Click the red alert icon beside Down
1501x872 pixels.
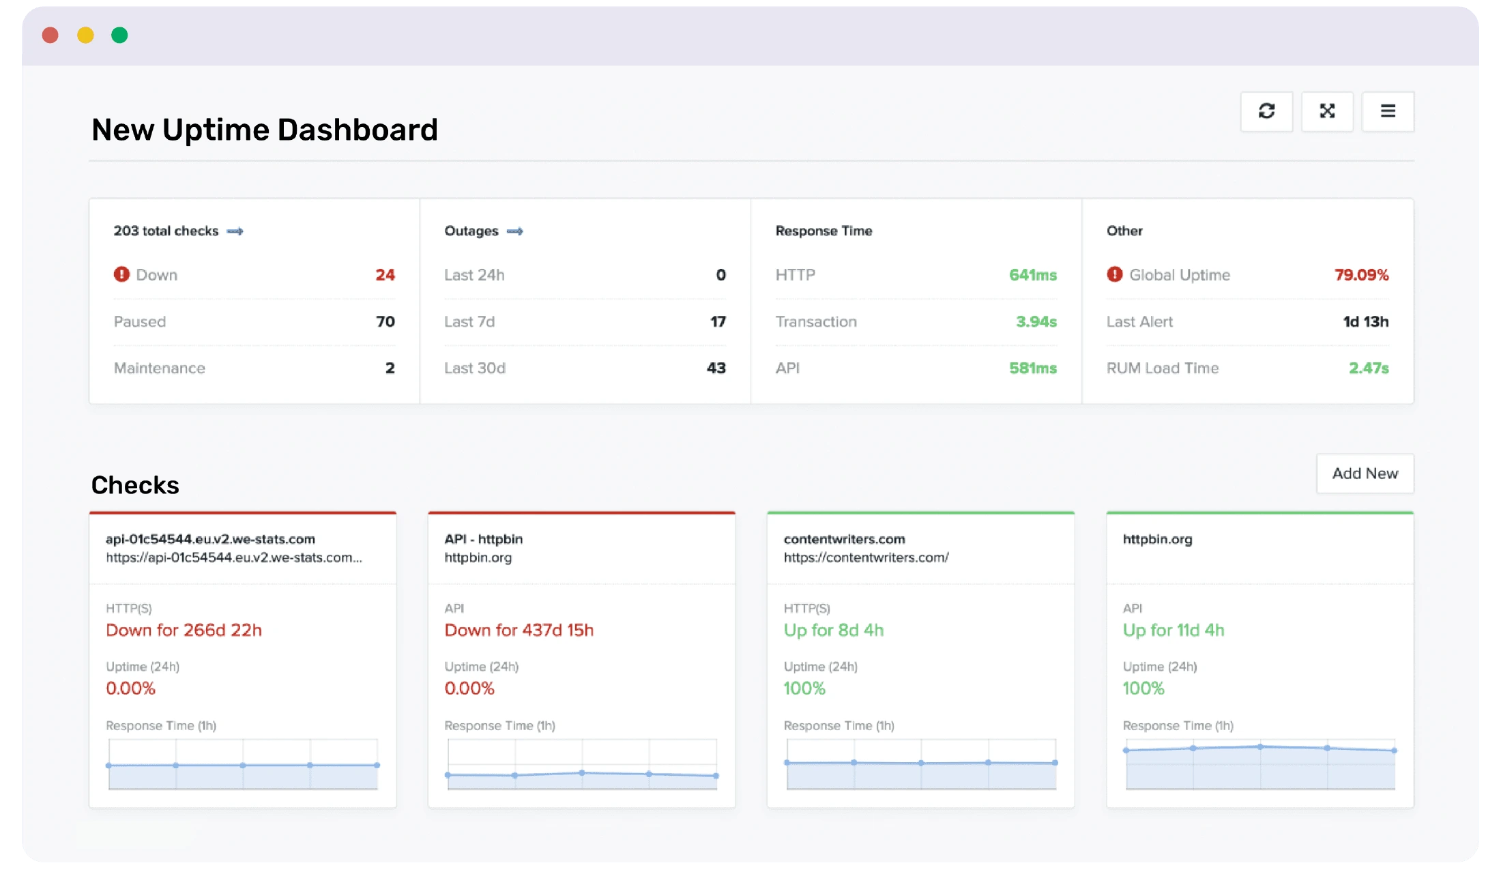tap(121, 274)
